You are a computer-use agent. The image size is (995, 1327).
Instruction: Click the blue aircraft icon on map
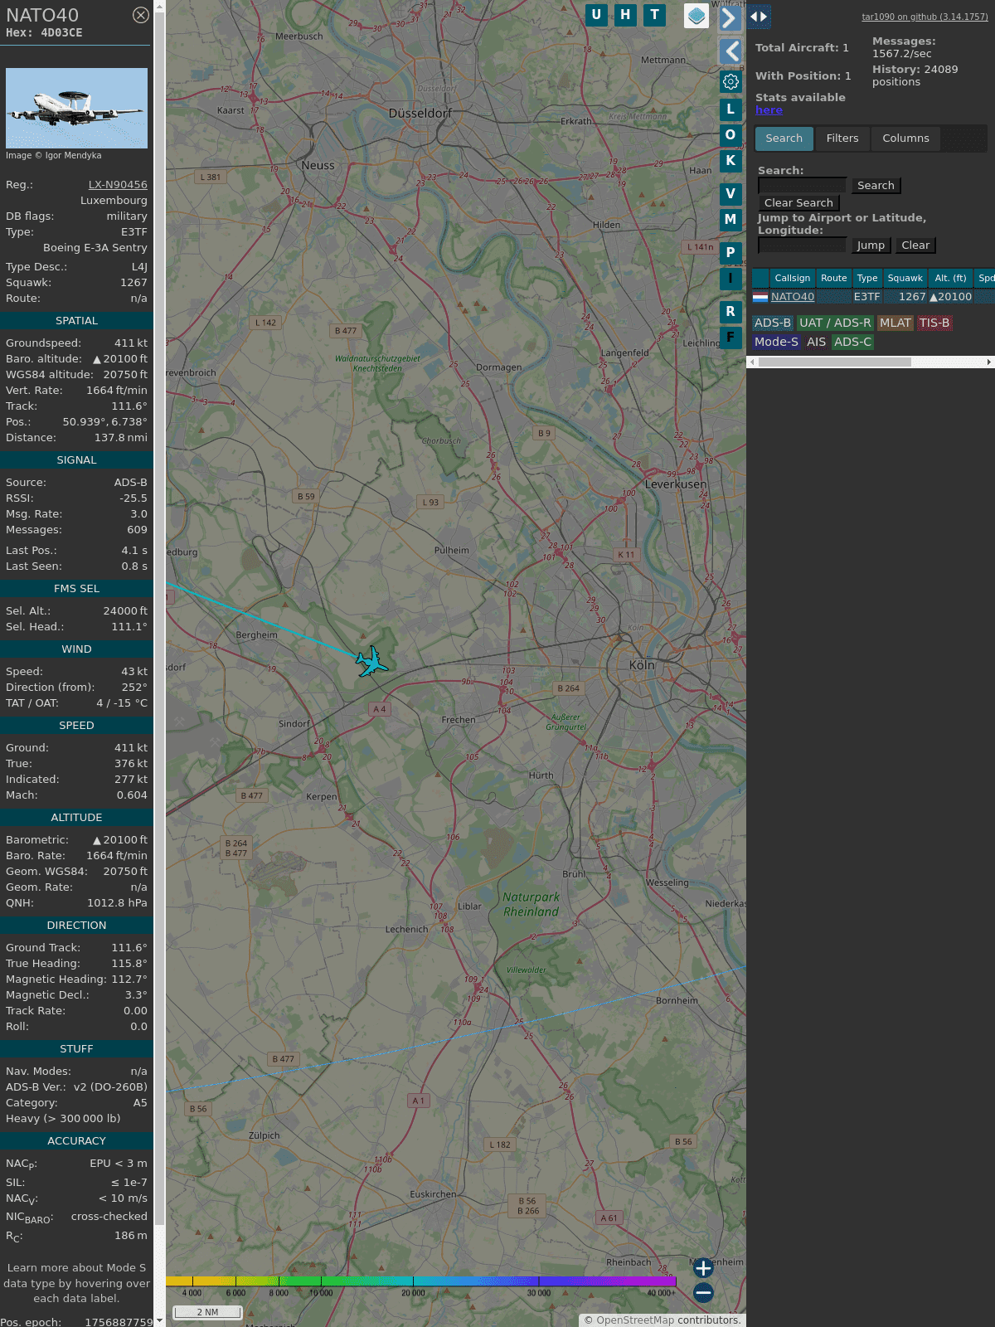(x=371, y=662)
